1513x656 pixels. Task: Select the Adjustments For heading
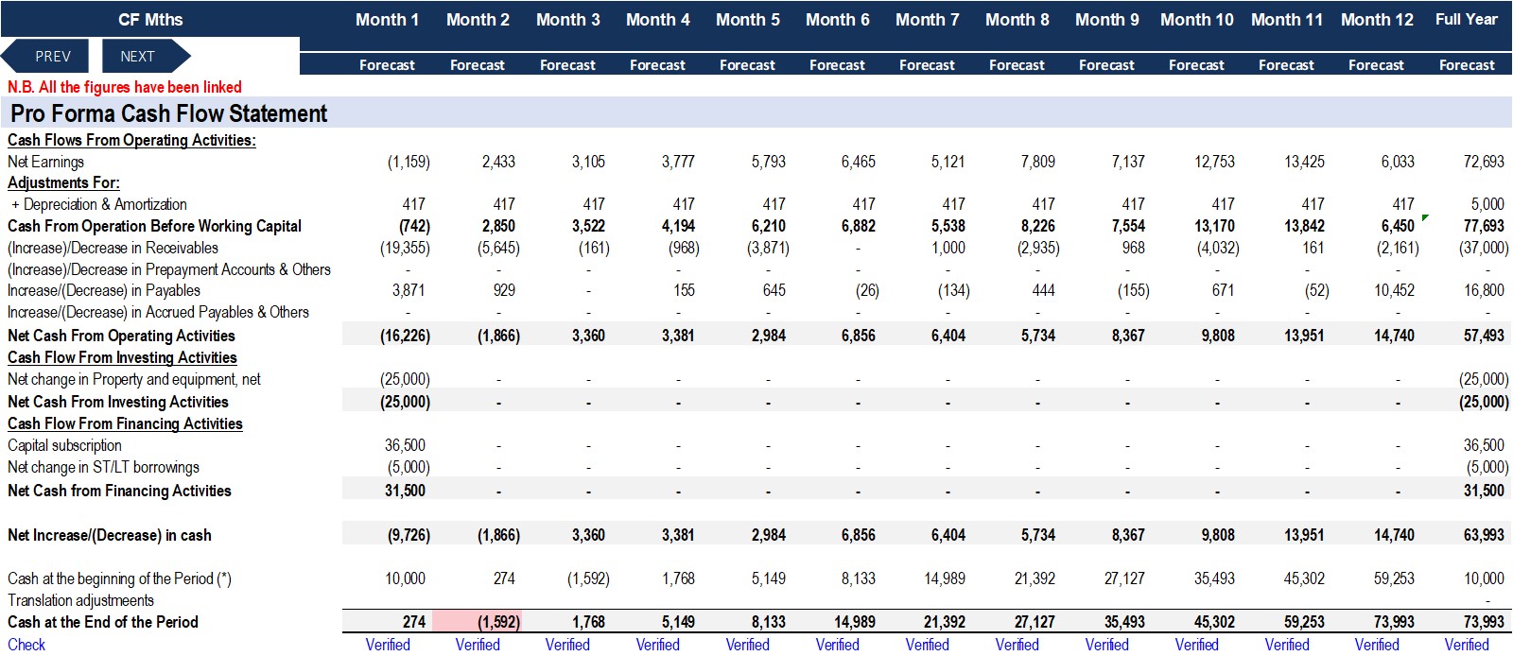63,182
